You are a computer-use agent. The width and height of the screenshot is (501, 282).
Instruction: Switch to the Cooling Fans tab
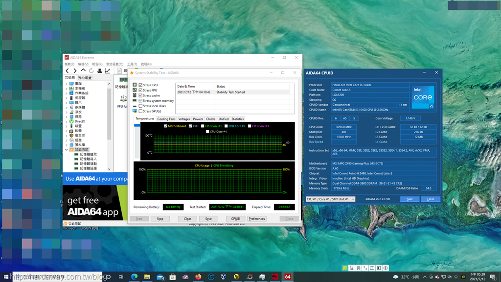[x=166, y=119]
